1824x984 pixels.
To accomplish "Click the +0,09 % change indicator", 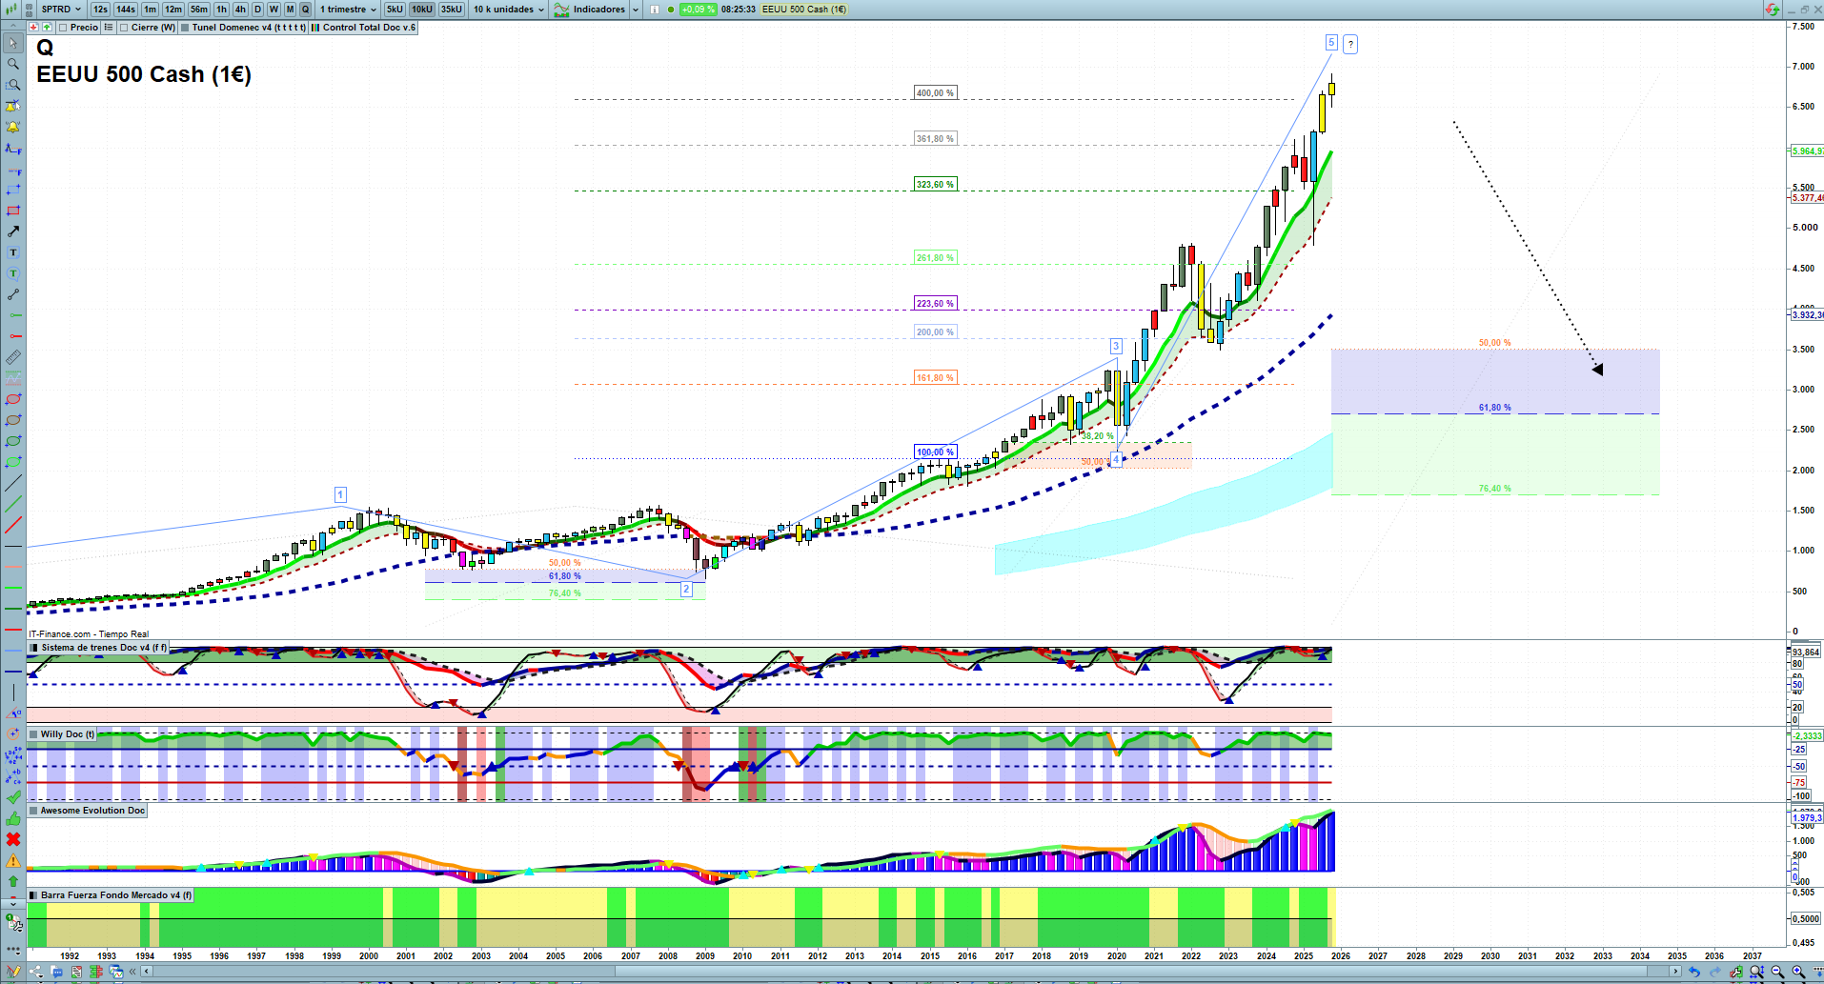I will [x=699, y=10].
